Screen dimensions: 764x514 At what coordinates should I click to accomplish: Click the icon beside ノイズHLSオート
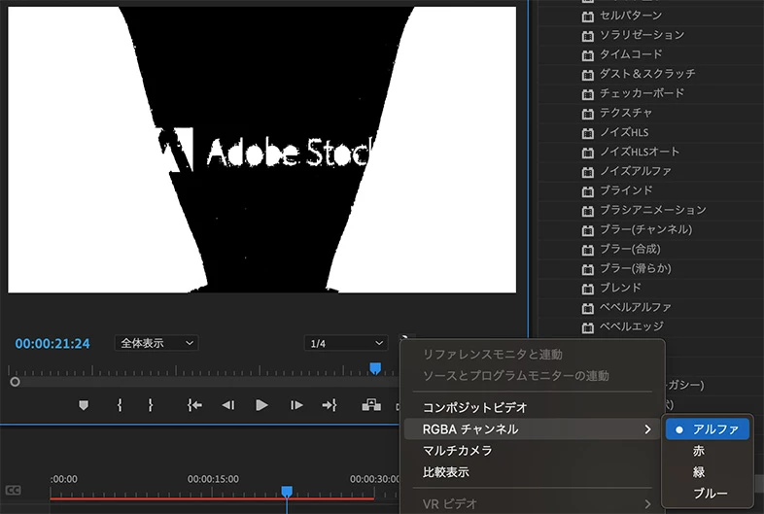pyautogui.click(x=588, y=153)
